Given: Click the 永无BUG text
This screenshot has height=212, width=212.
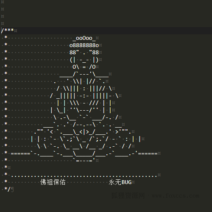Looking at the screenshot, I should pyautogui.click(x=120, y=182).
